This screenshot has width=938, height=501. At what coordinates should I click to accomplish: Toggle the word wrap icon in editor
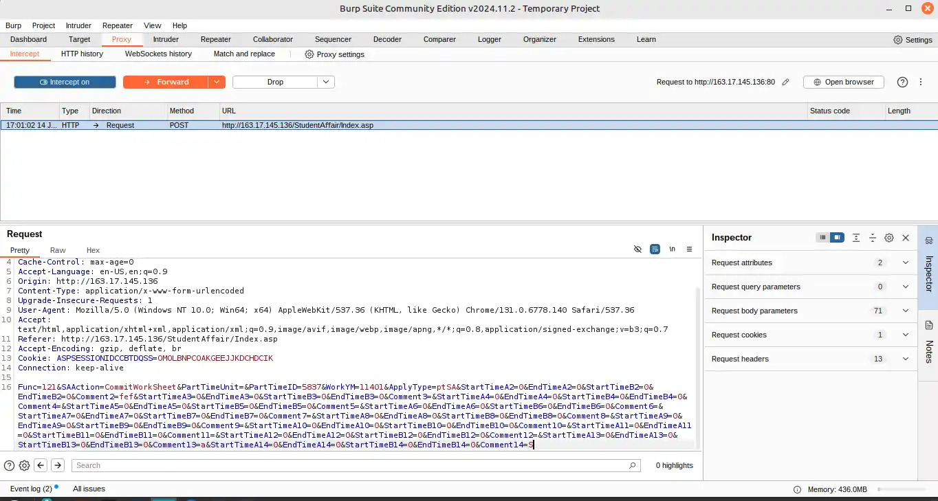pyautogui.click(x=655, y=249)
